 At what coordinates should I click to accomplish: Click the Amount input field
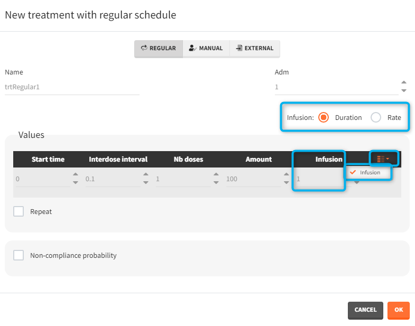coord(253,179)
